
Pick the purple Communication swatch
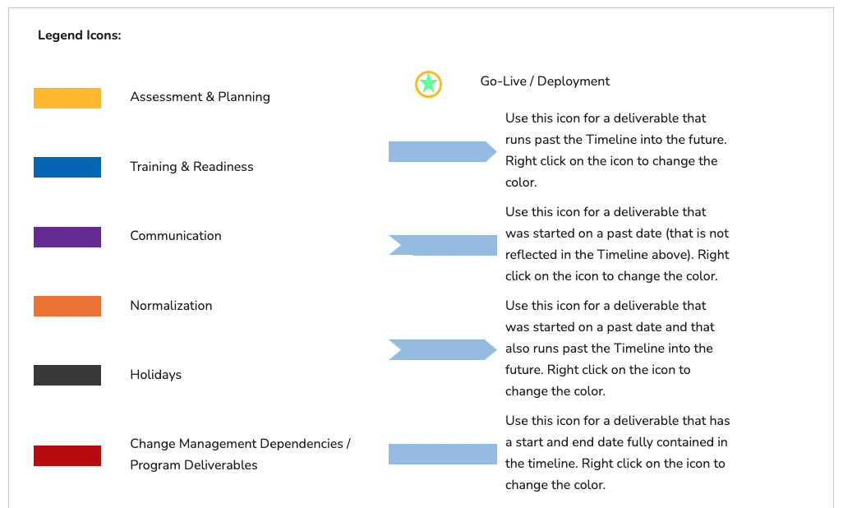(x=67, y=237)
